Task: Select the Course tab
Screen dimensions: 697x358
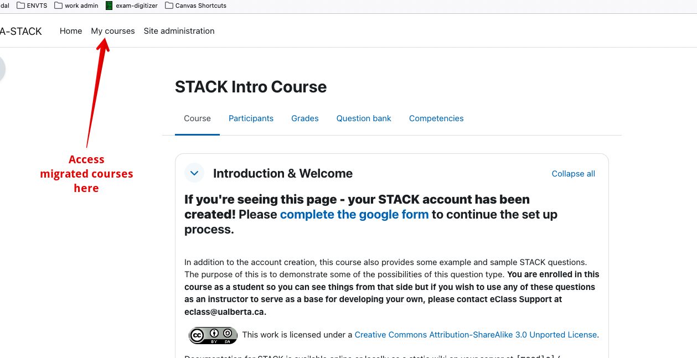Action: pyautogui.click(x=197, y=118)
